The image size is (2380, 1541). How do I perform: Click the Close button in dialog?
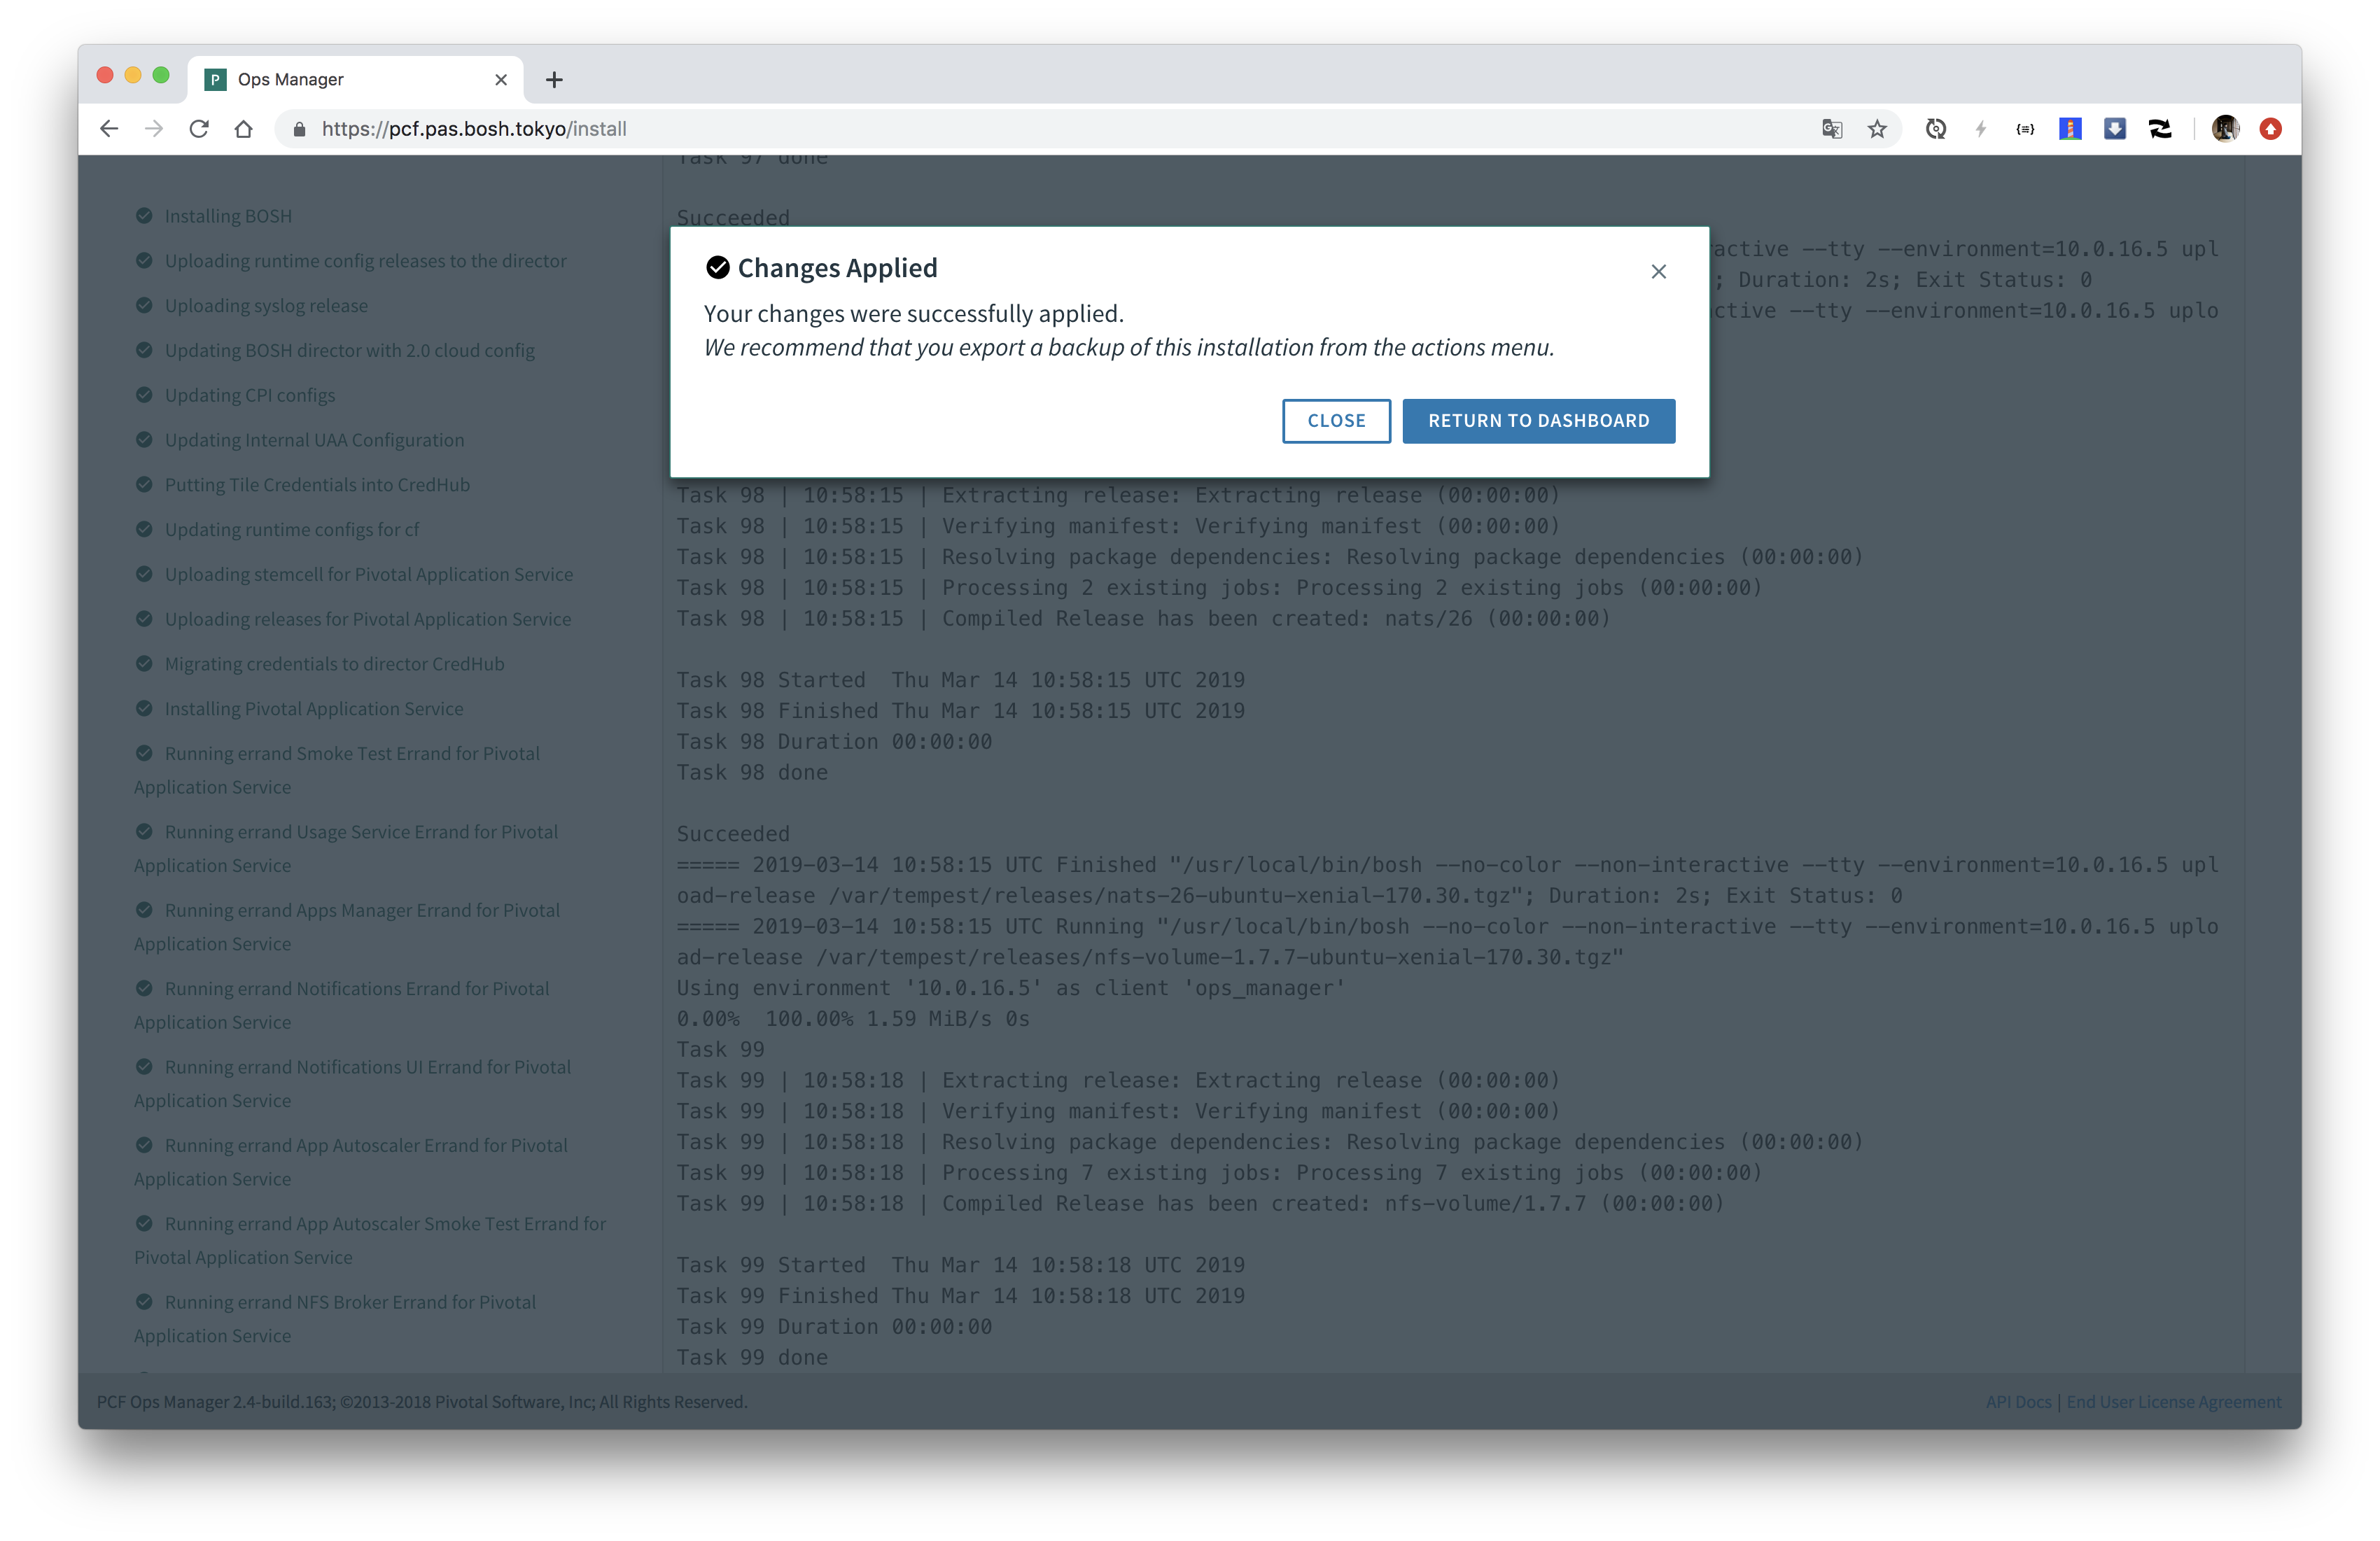(x=1336, y=421)
